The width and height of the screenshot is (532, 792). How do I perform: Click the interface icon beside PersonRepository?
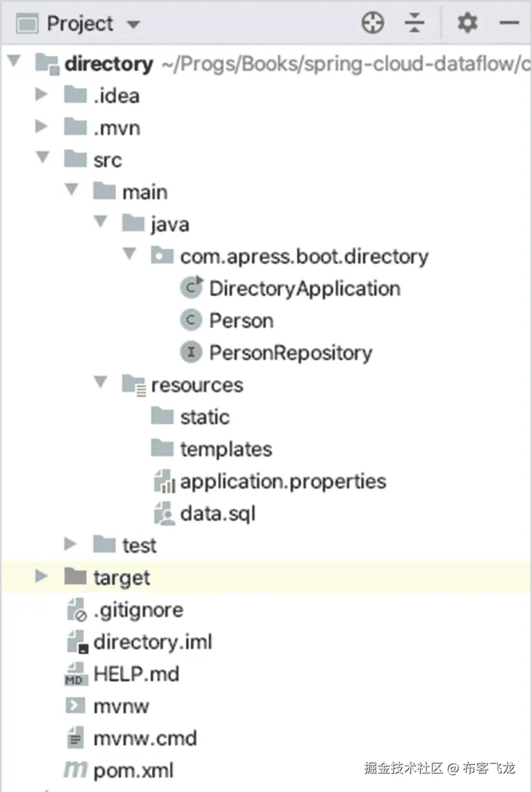(x=191, y=352)
